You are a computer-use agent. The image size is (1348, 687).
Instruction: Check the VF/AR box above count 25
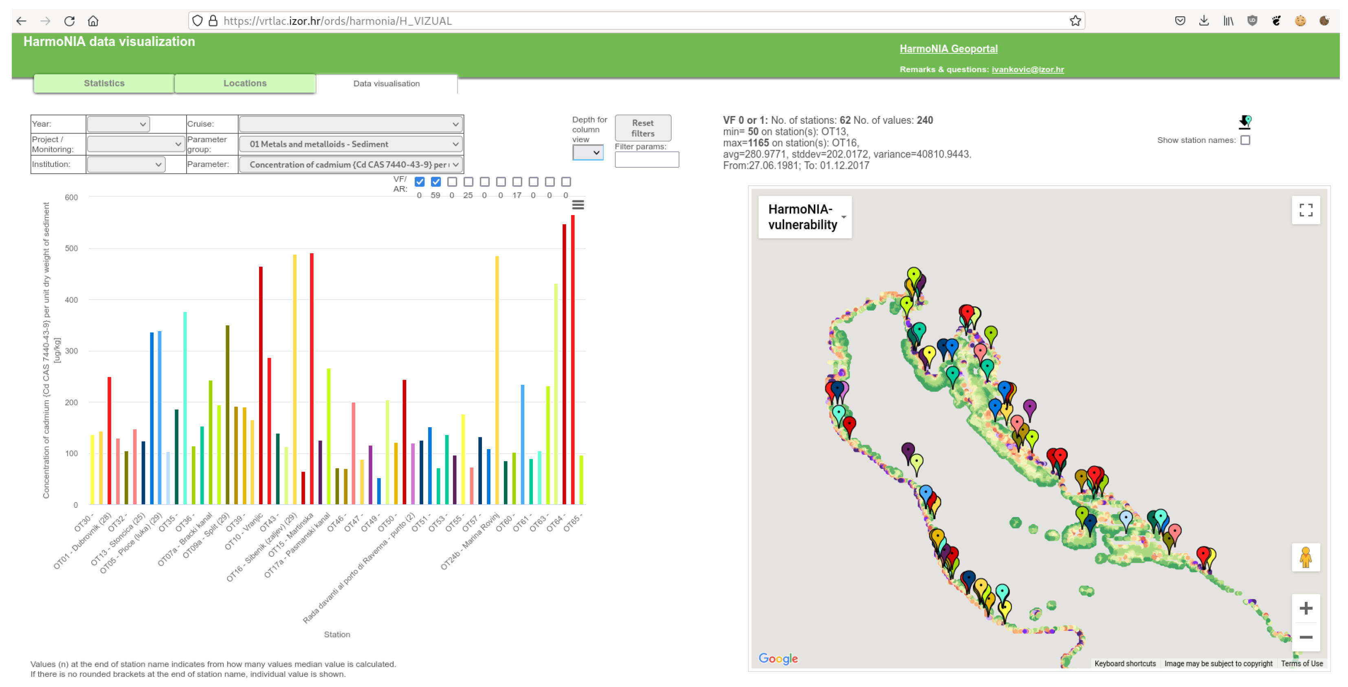[x=468, y=182]
